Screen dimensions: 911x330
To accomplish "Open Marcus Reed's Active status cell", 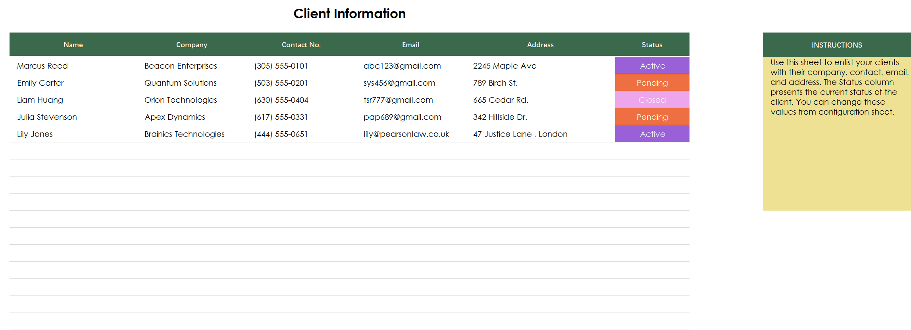I will click(652, 65).
